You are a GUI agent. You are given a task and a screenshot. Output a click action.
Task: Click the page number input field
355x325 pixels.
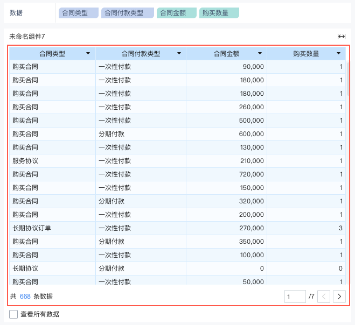point(295,296)
